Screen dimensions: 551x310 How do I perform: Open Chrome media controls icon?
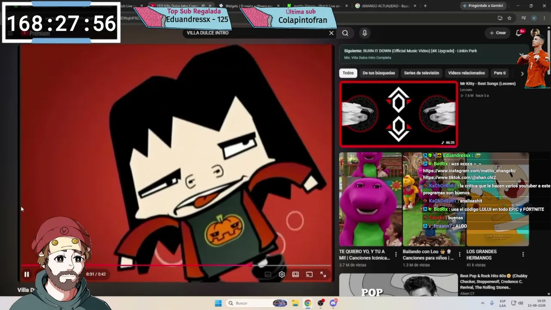click(x=523, y=18)
